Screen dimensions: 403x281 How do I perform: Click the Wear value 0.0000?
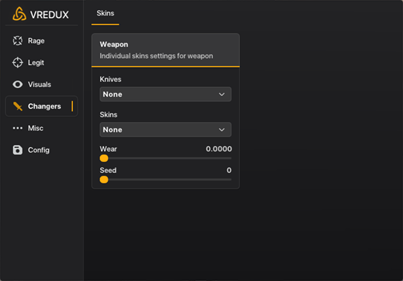[218, 149]
